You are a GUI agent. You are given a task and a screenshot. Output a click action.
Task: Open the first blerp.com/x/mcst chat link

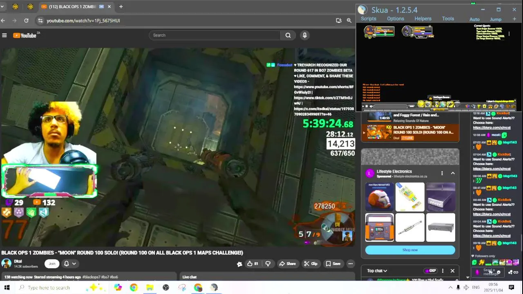tap(492, 128)
